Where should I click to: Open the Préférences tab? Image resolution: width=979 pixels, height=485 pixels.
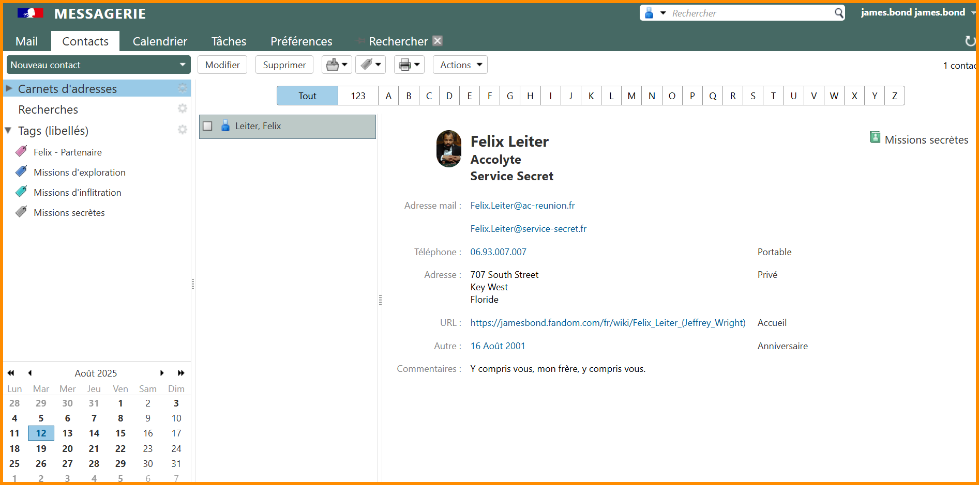301,41
